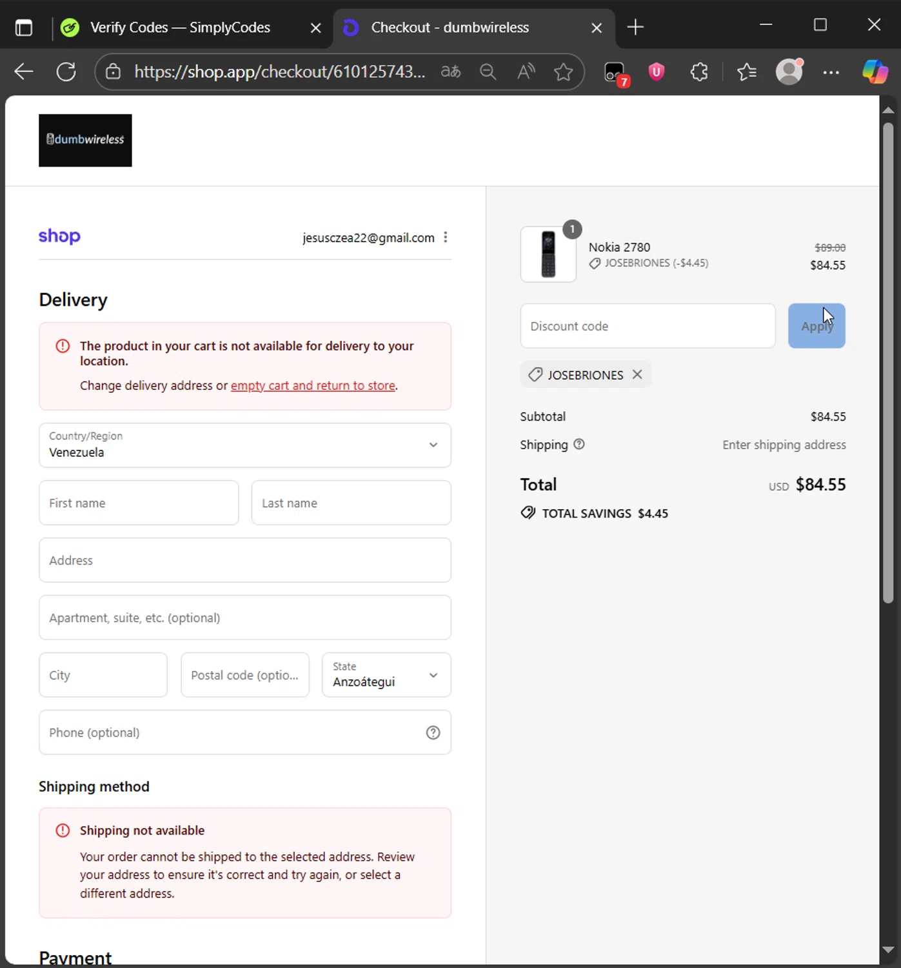Switch to Verify Codes — SimplyCodes tab

(180, 28)
